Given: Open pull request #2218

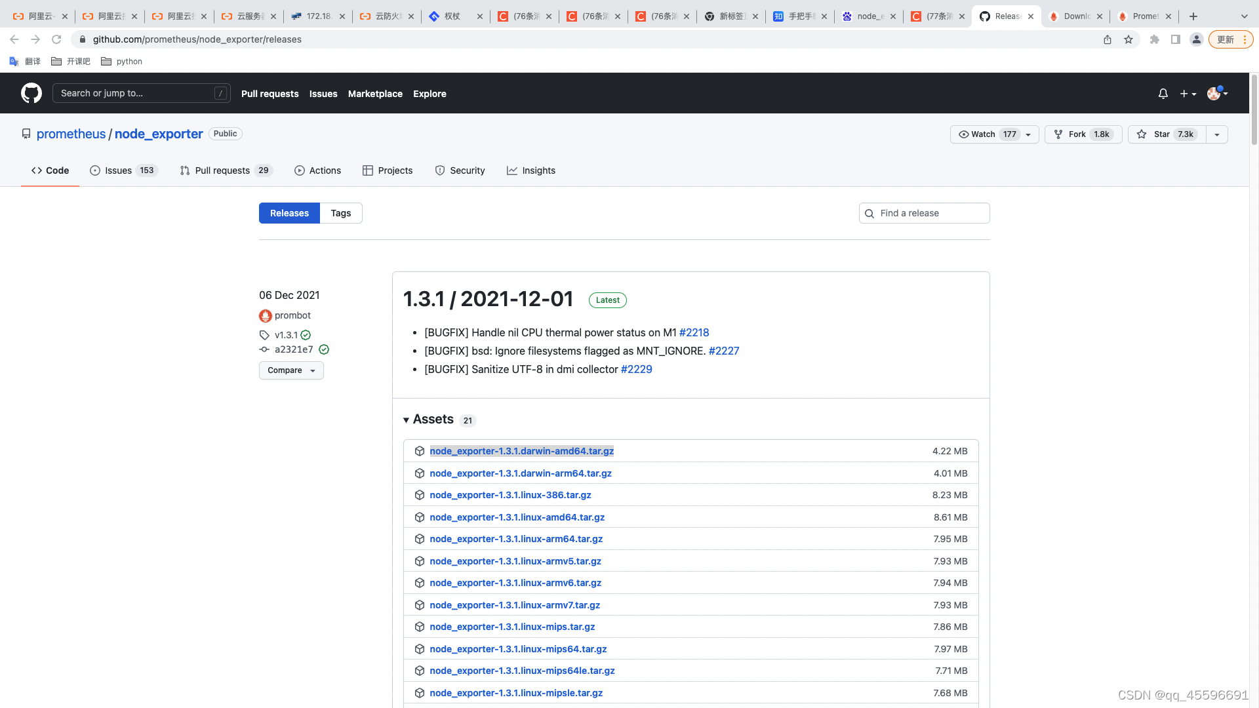Looking at the screenshot, I should 694,332.
